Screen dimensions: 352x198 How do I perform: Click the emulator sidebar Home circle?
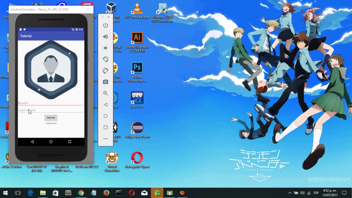106,116
